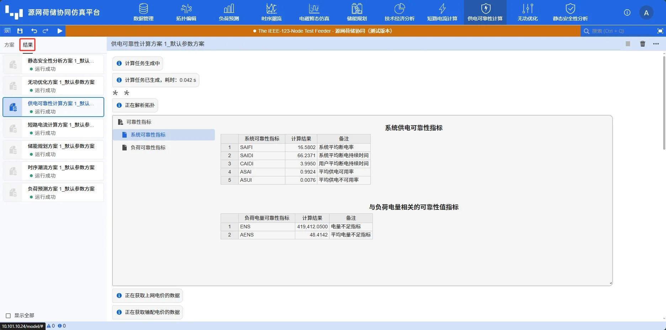Screen dimensions: 666x330
Task: Open the 数据管理 module
Action: (x=143, y=12)
